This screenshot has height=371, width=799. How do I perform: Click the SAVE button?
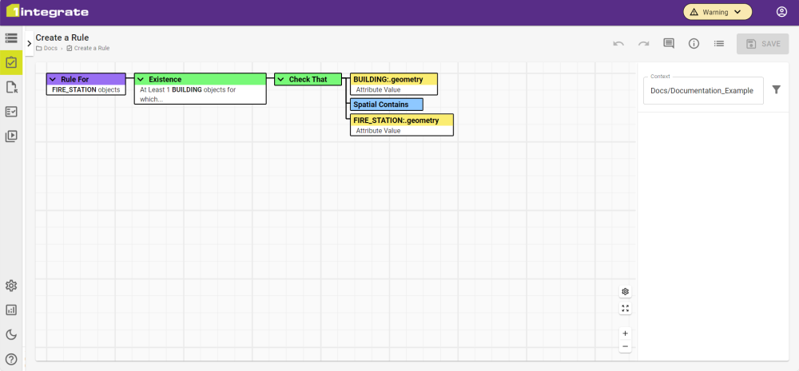762,44
